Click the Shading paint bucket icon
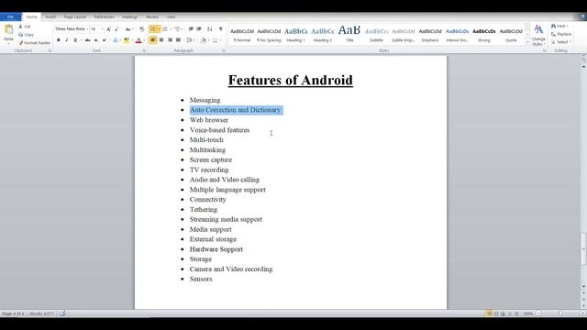 click(x=204, y=40)
